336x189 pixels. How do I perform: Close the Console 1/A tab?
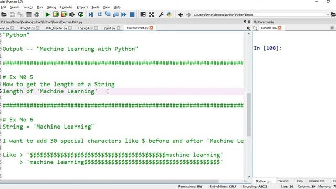tap(280, 28)
